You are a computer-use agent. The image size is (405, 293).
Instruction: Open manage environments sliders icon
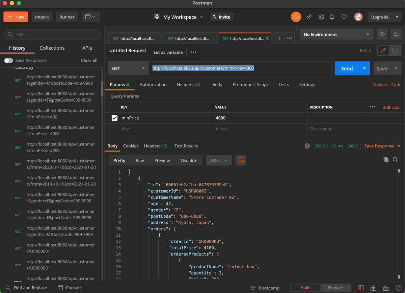tap(396, 34)
